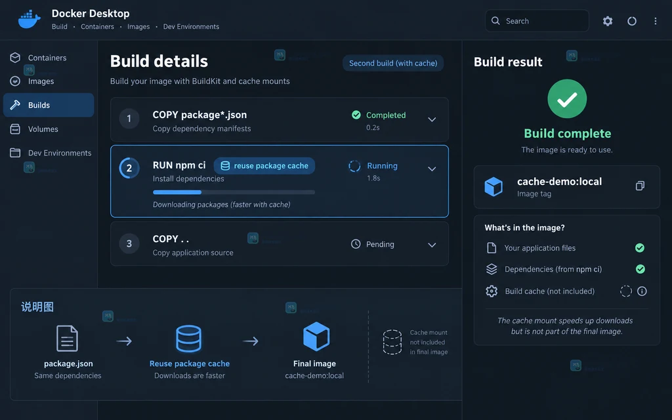672x420 pixels.
Task: Open the Containers header tab
Action: (x=97, y=26)
